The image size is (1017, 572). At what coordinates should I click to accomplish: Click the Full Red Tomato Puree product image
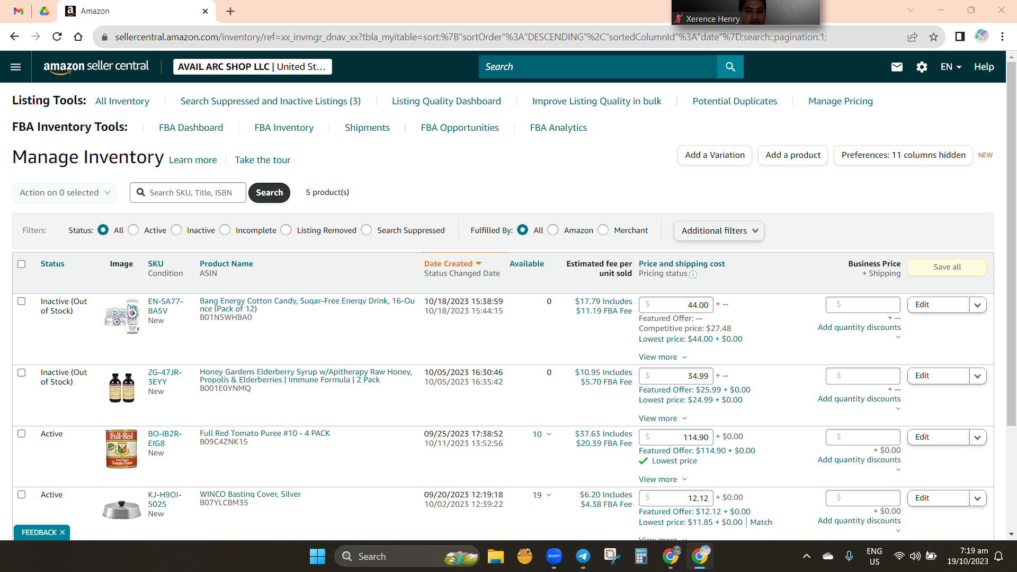(122, 449)
